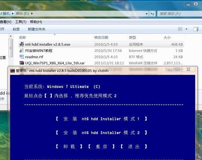
Task: Expand the address bar history dropdown
Action: click(147, 14)
